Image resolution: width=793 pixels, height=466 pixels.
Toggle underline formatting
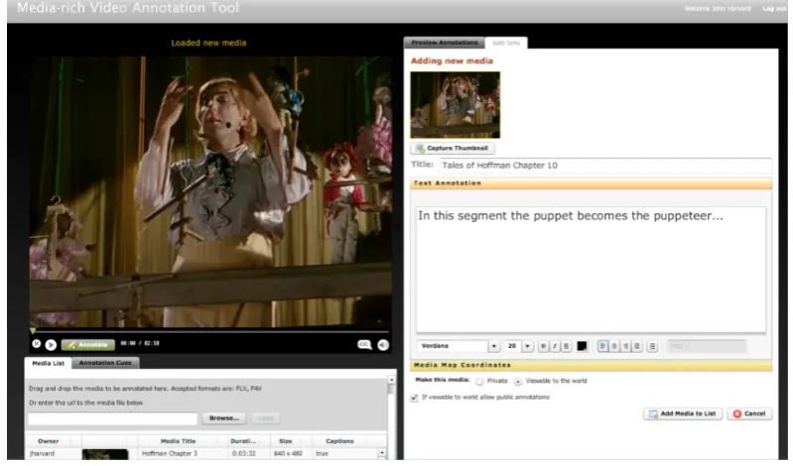click(x=566, y=346)
